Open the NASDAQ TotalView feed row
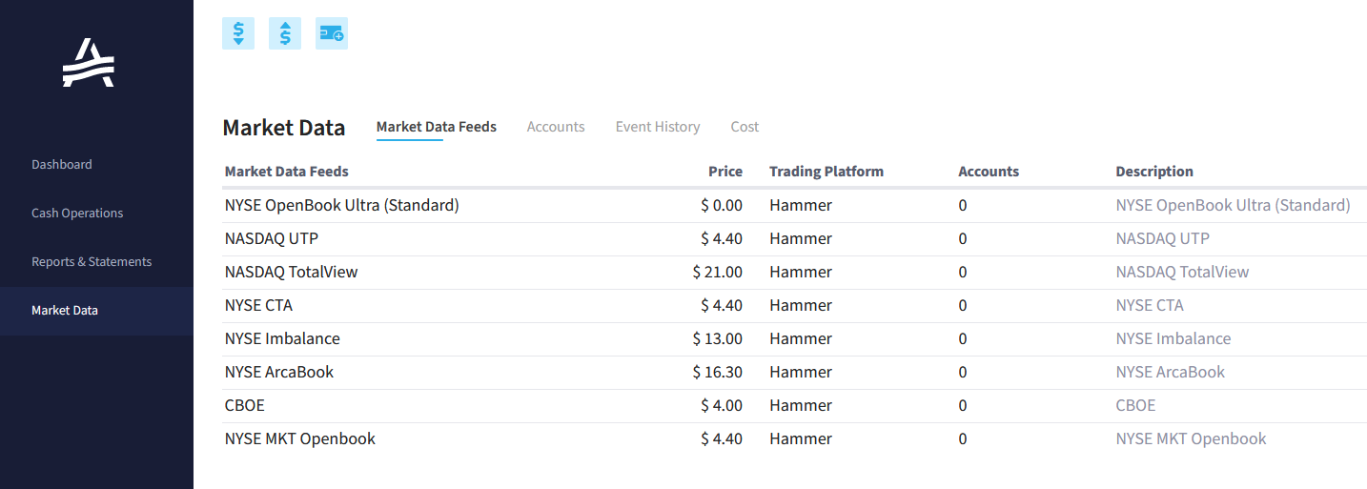Image resolution: width=1367 pixels, height=489 pixels. (292, 272)
